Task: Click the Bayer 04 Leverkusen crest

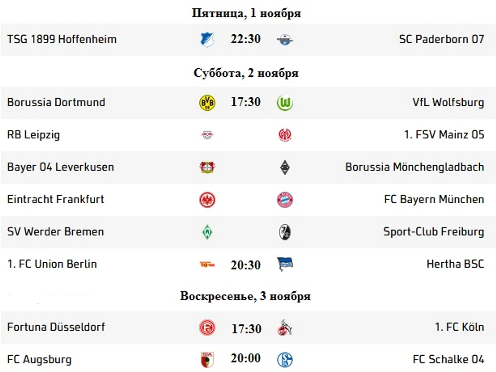Action: (207, 167)
